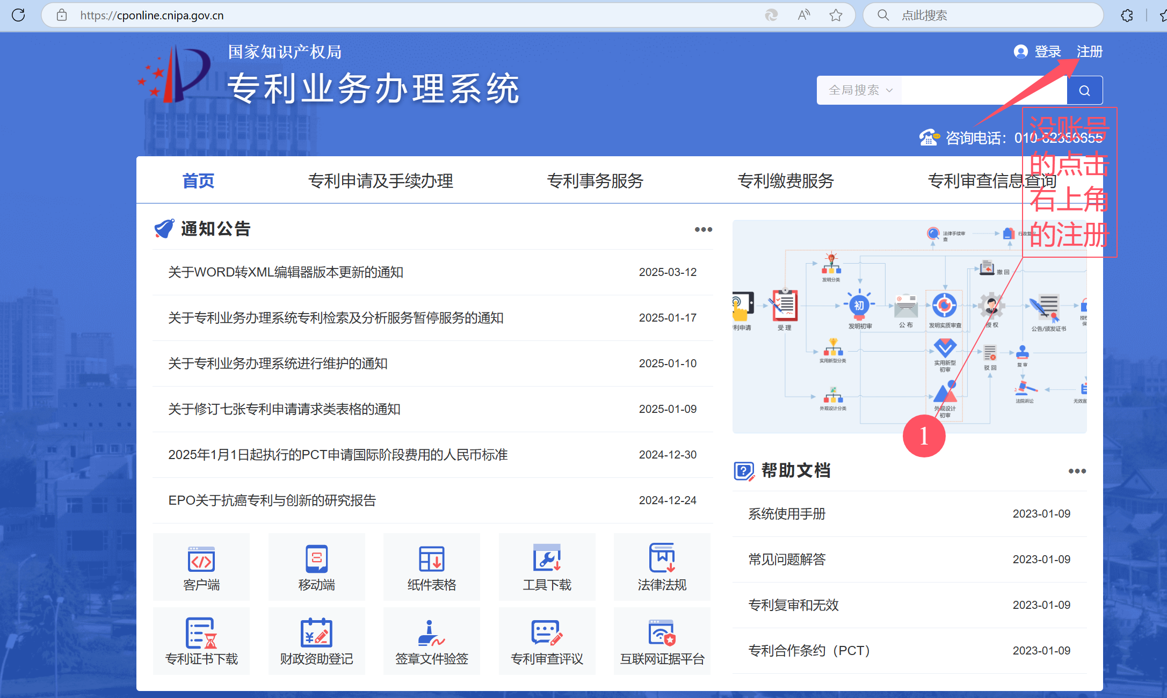Open 纸件表格 paper forms icon
1167x698 pixels.
[431, 567]
